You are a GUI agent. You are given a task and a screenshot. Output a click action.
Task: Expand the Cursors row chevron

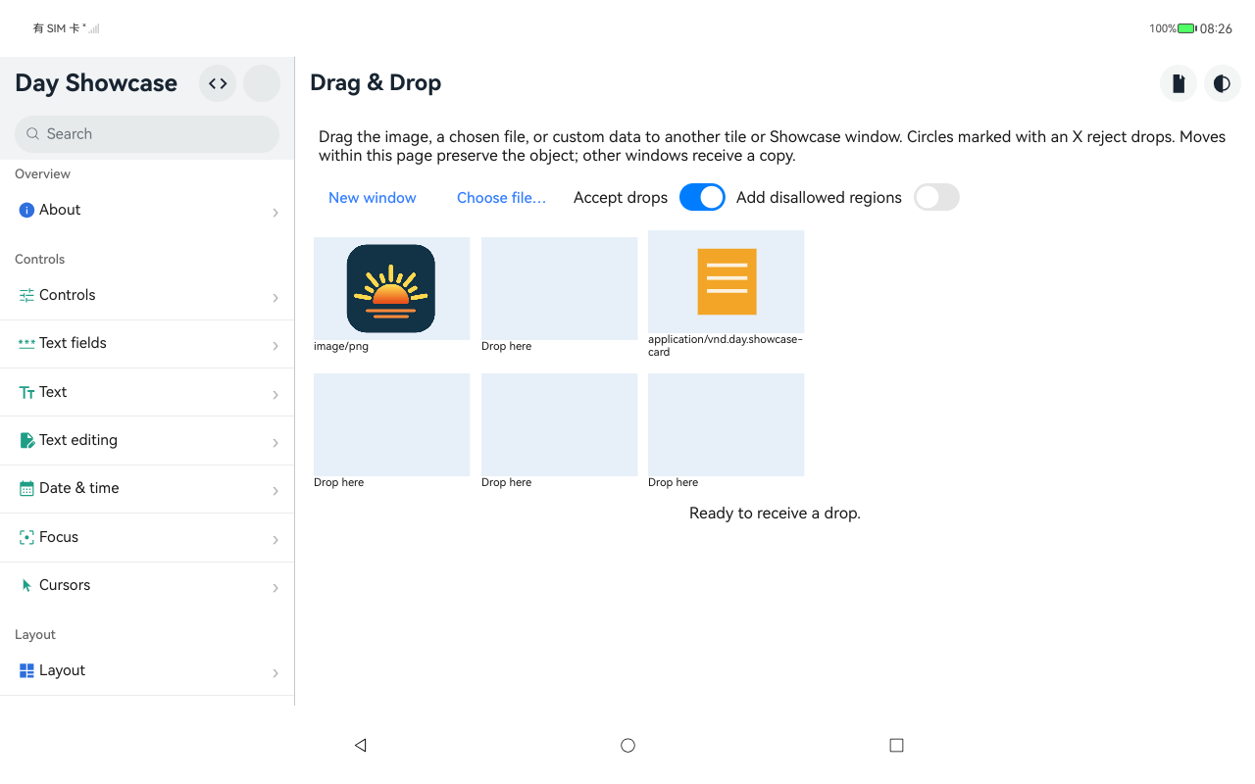[276, 587]
